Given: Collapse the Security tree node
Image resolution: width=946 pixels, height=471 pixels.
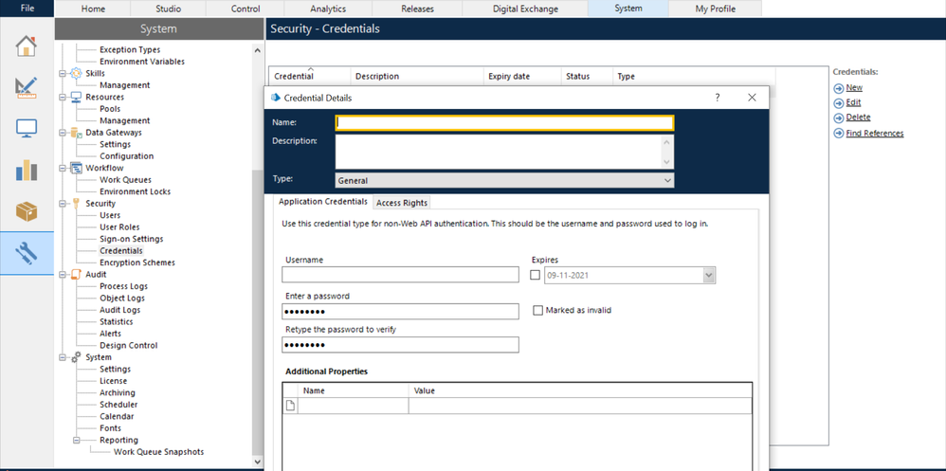Looking at the screenshot, I should coord(63,203).
